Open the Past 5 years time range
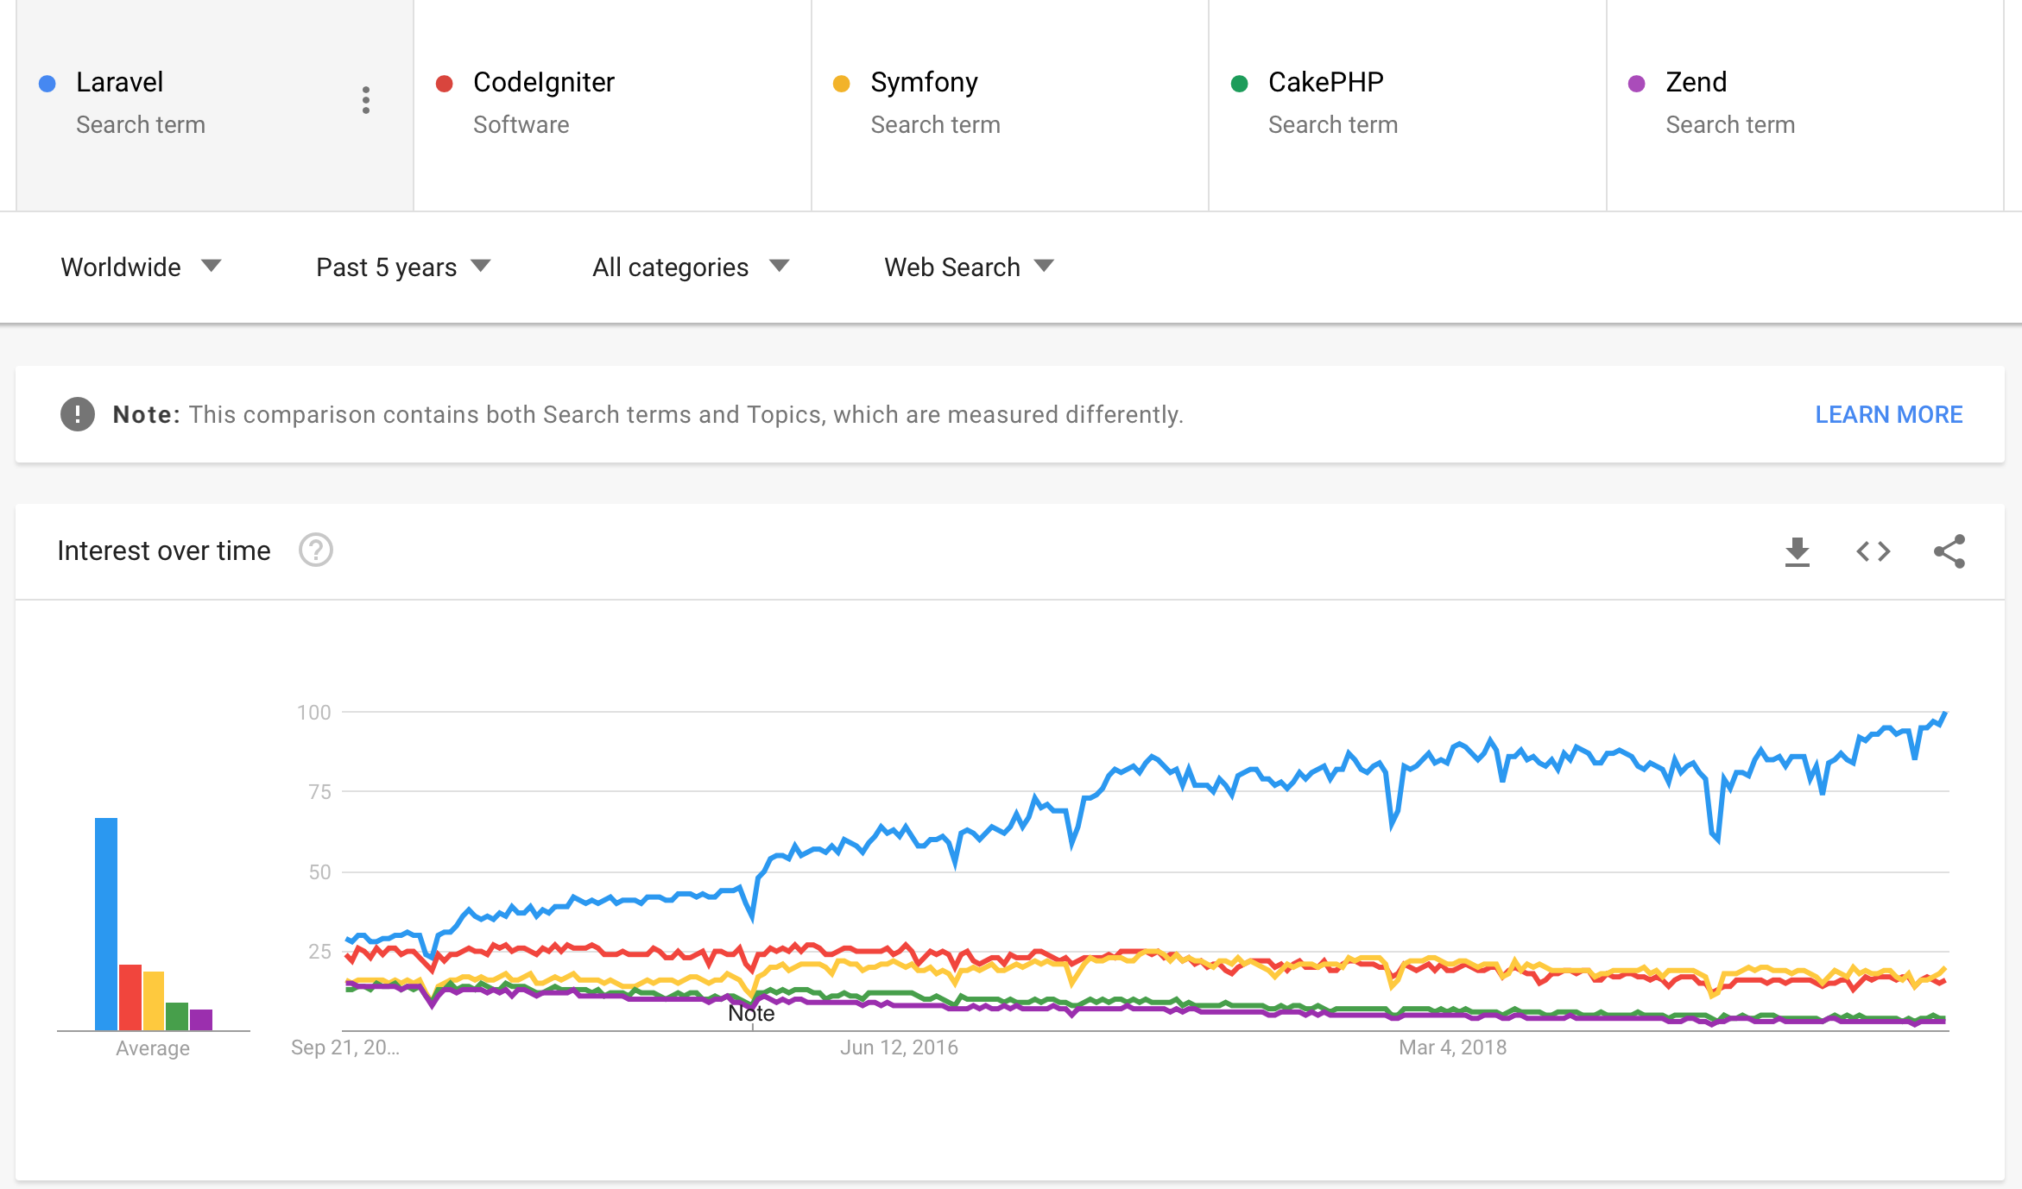Image resolution: width=2022 pixels, height=1189 pixels. coord(402,267)
